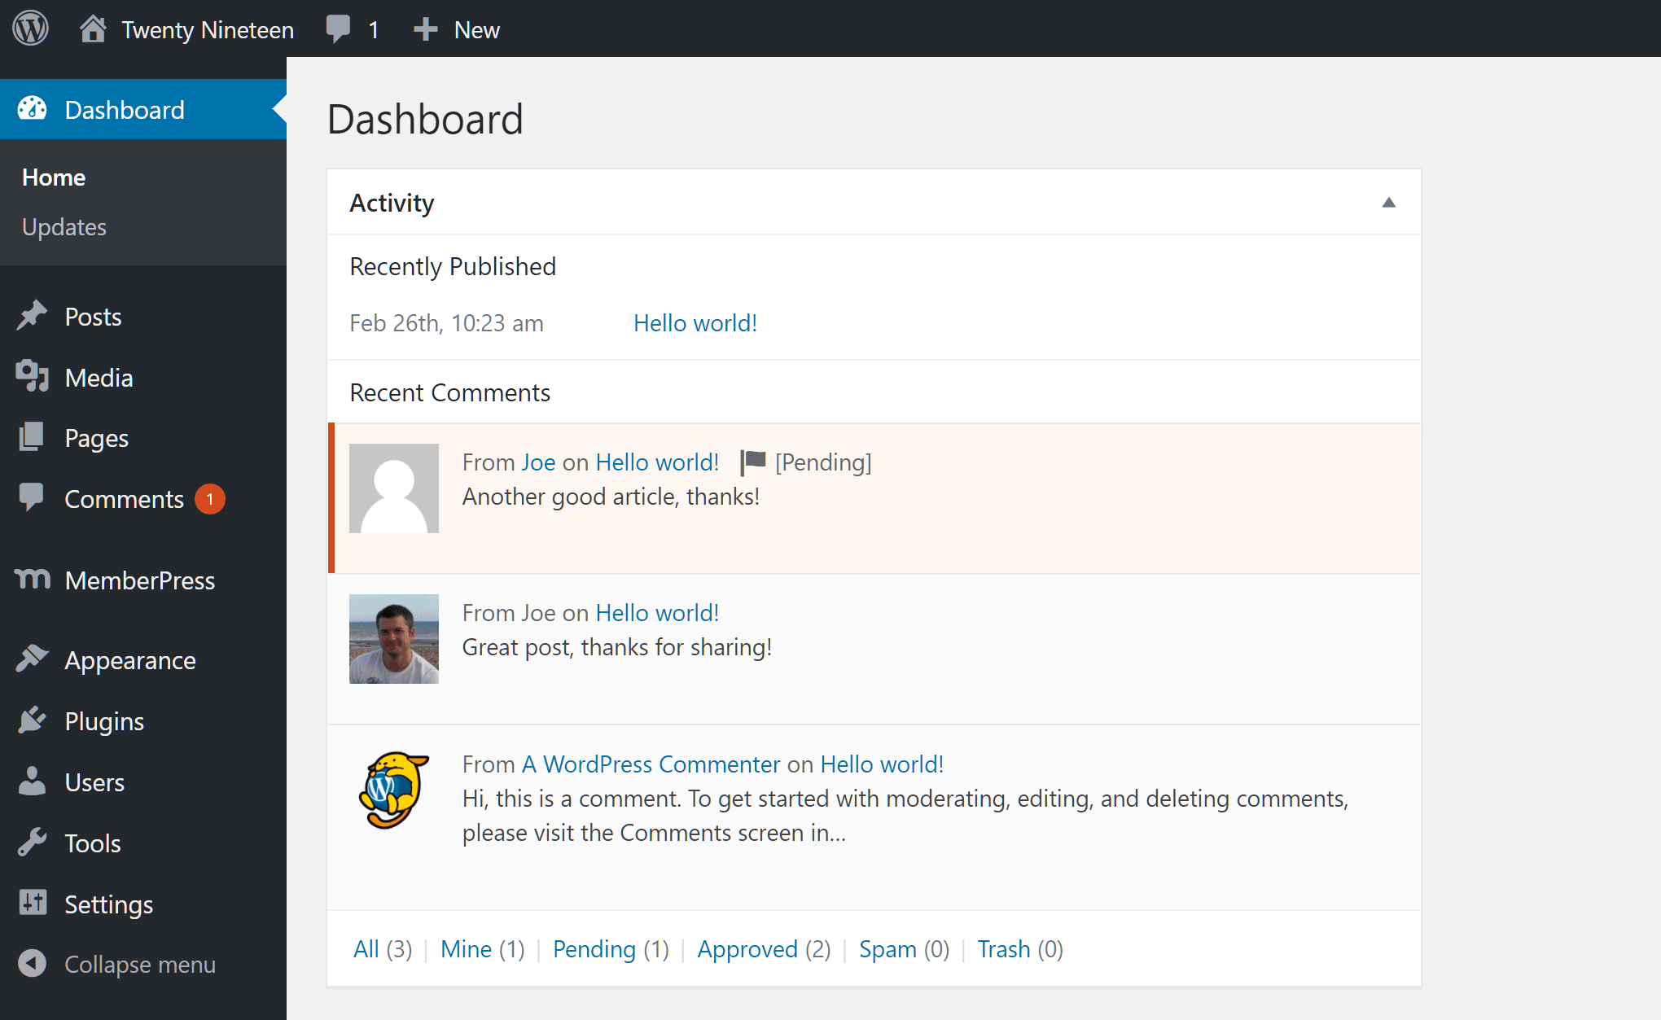Toggle Trash comment filter view
Viewport: 1661px width, 1020px height.
(x=1018, y=948)
